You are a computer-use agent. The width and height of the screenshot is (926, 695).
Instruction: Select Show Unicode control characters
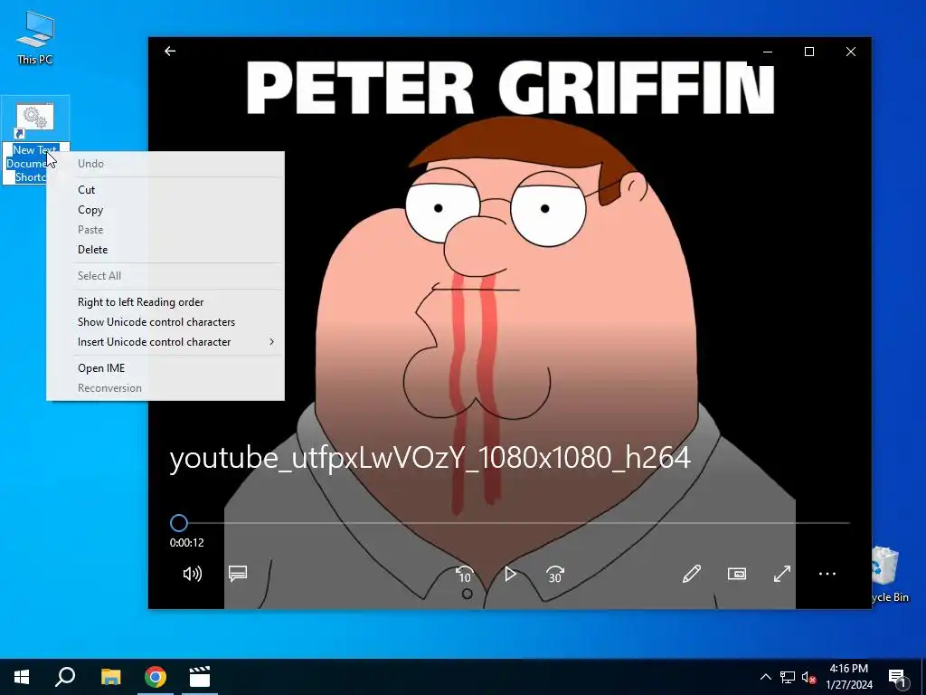click(165, 322)
